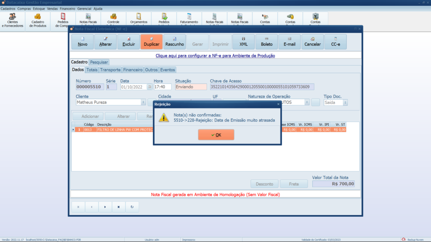Open Clientes e Fornecedores from the main toolbar
Screen dimensions: 431x242
(13, 19)
